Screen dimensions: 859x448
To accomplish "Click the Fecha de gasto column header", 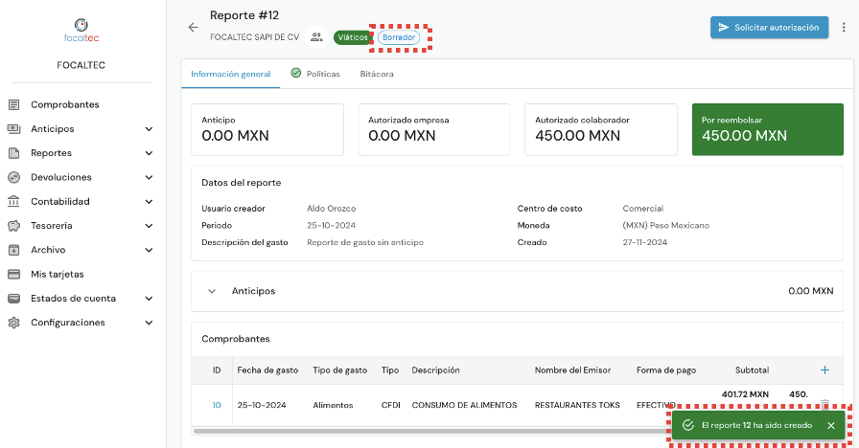I will pyautogui.click(x=267, y=370).
